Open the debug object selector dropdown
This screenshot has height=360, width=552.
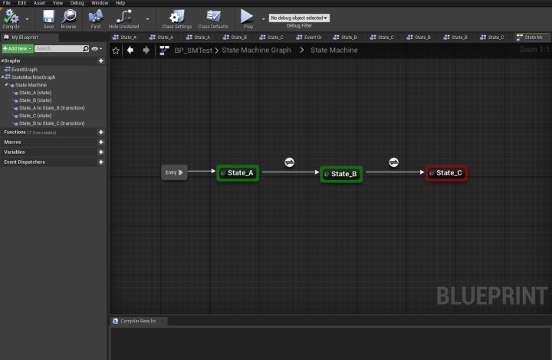[299, 18]
